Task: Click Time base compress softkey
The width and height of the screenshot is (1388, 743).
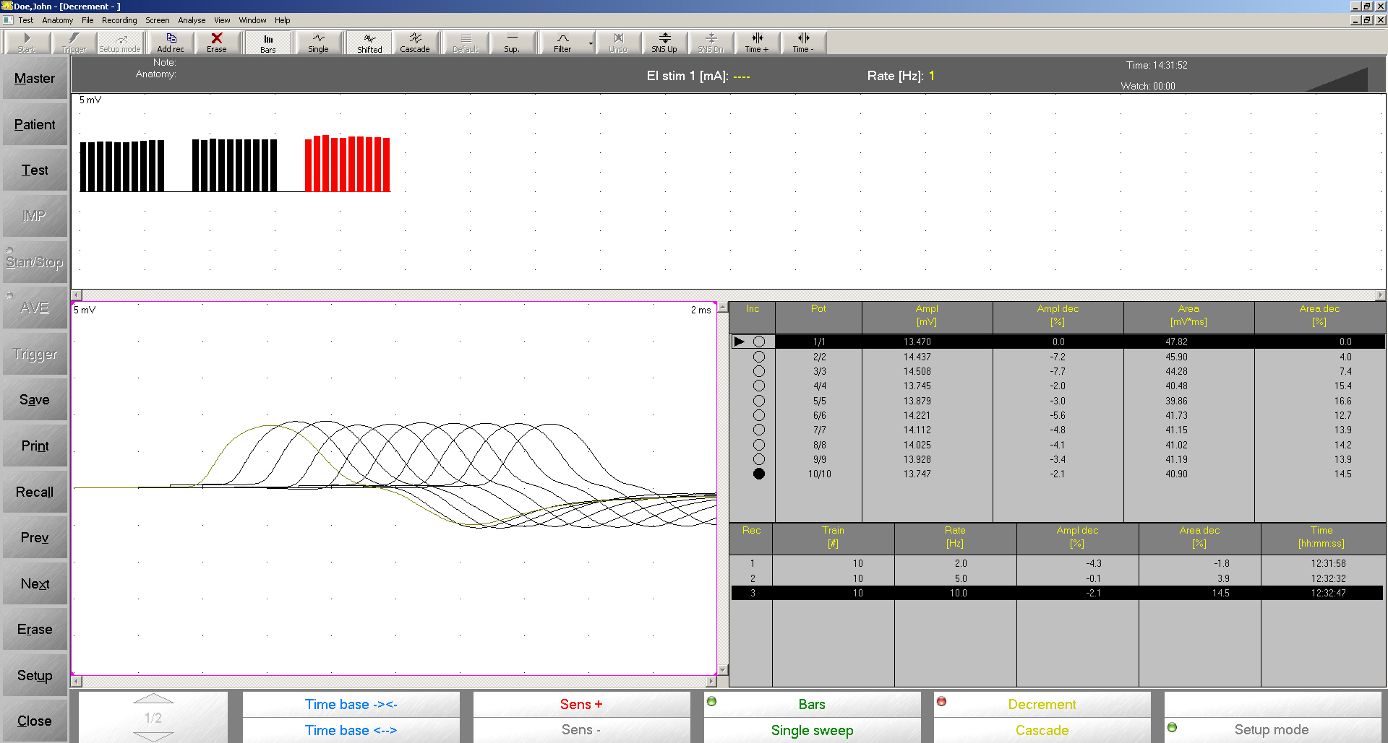Action: (x=351, y=704)
